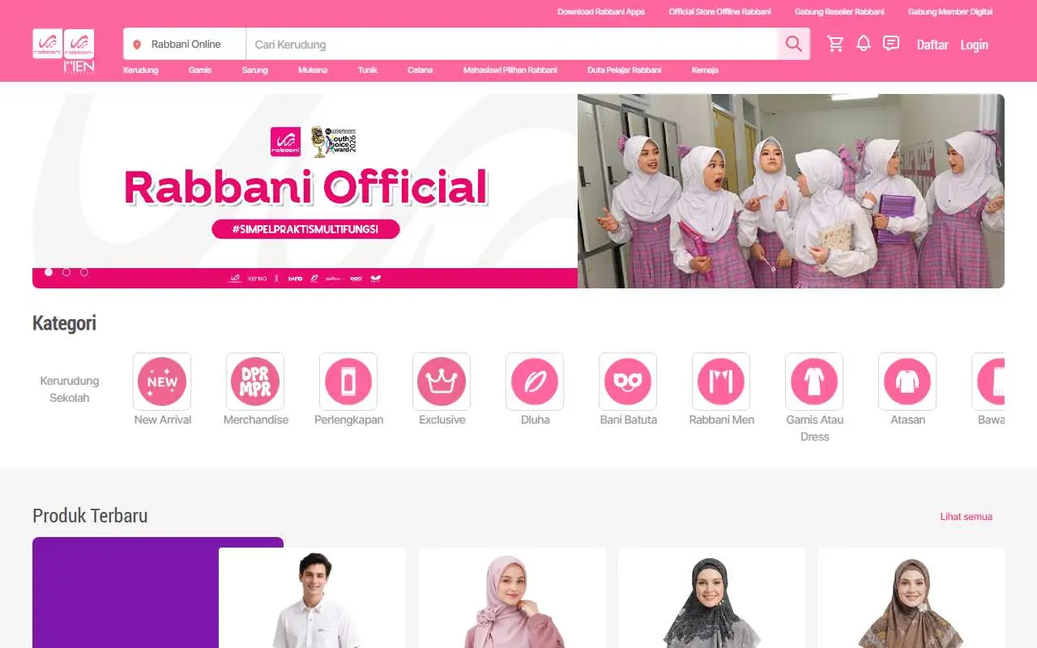Click Download Rabbani Apps link
Image resolution: width=1037 pixels, height=648 pixels.
click(x=601, y=11)
